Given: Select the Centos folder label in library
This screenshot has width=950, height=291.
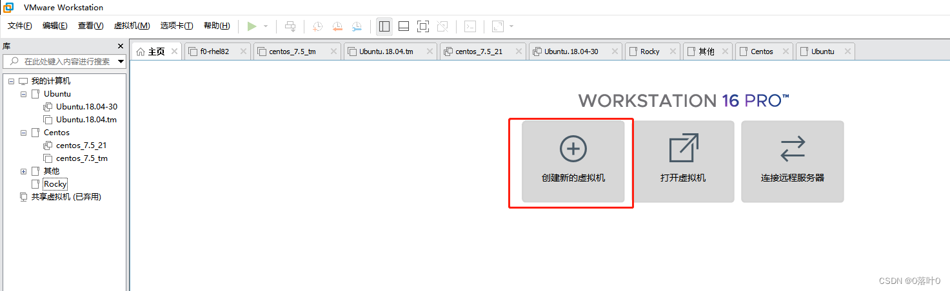Looking at the screenshot, I should [56, 133].
